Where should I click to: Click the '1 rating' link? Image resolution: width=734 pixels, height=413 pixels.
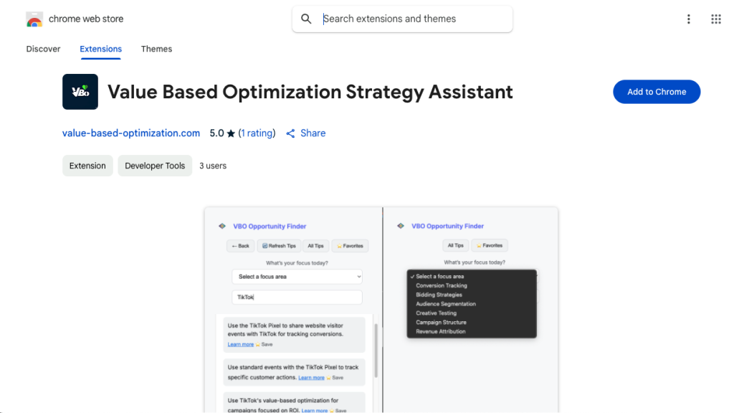click(x=257, y=133)
